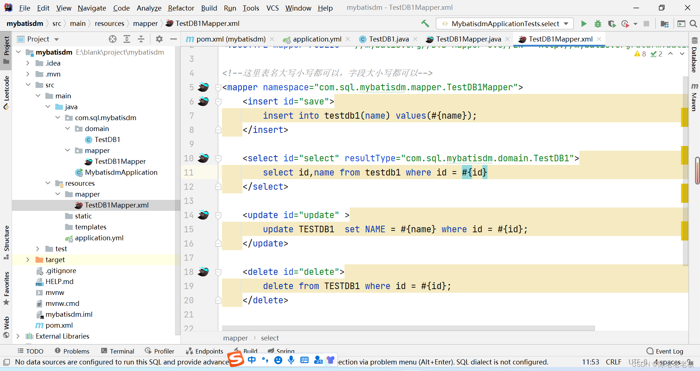Image resolution: width=700 pixels, height=371 pixels.
Task: Start debugging with the bug icon
Action: click(598, 24)
